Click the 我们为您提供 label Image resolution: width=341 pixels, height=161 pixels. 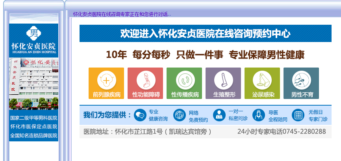coord(107,115)
